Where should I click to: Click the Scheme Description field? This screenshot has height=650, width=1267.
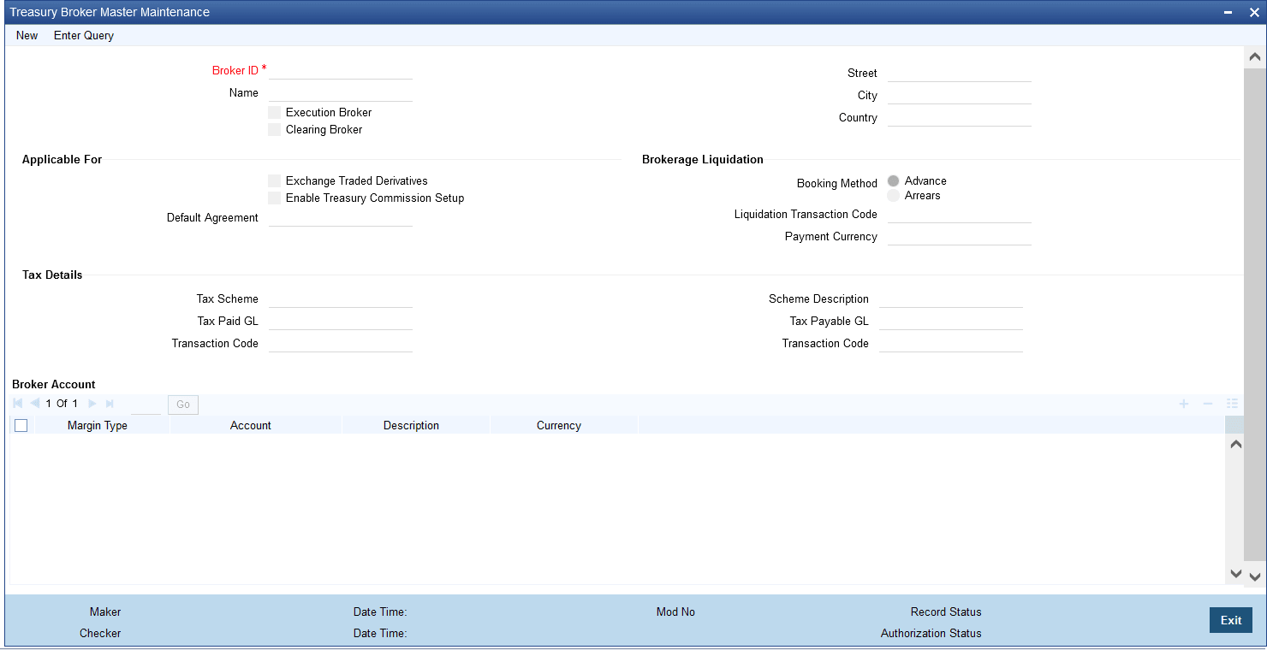(951, 298)
